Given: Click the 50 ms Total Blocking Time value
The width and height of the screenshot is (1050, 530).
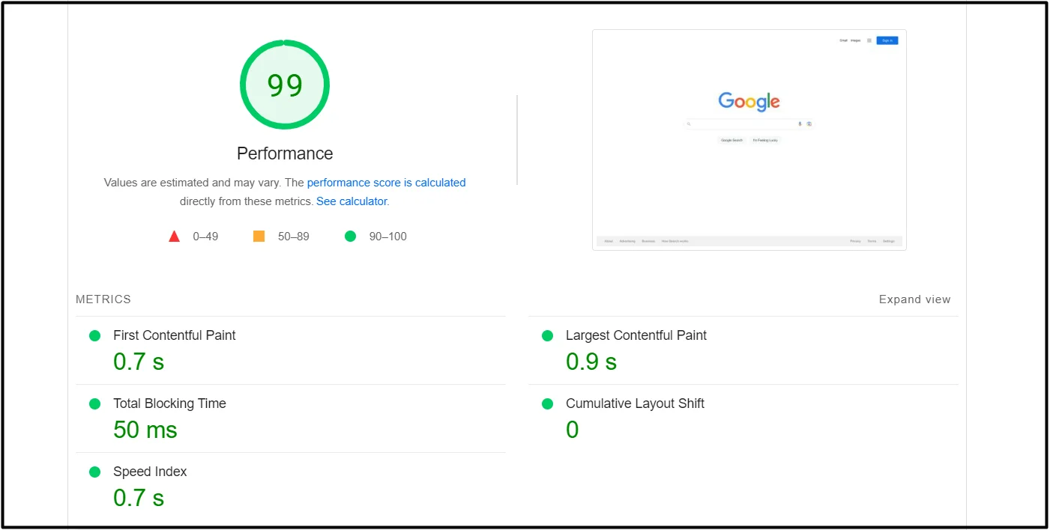Looking at the screenshot, I should click(x=145, y=430).
